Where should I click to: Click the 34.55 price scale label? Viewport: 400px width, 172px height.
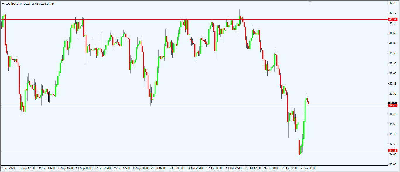(393, 144)
